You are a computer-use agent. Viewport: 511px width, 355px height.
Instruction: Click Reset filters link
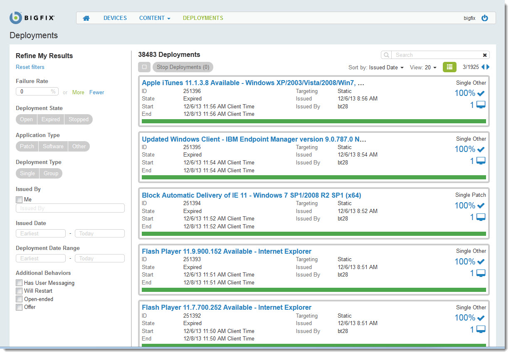pos(30,67)
